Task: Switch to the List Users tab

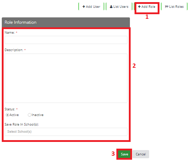Action: (119, 7)
